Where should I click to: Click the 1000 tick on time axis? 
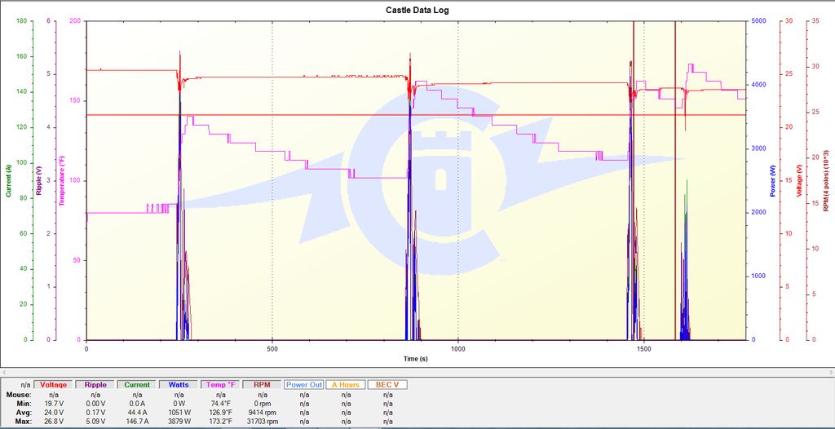click(x=457, y=348)
